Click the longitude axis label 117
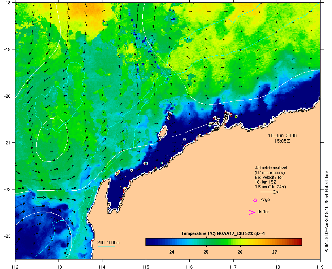This screenshot has height=269, width=332. coord(233,267)
